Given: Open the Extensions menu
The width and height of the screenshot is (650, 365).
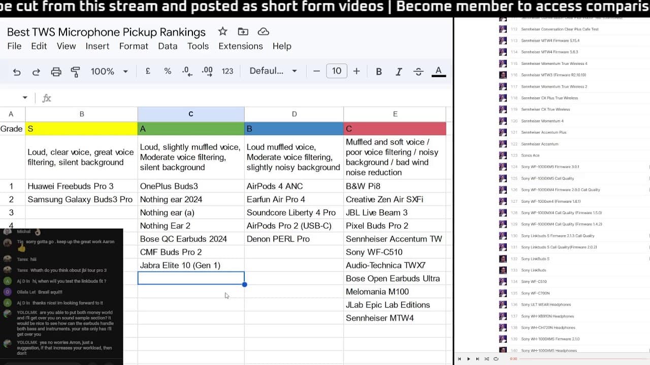Looking at the screenshot, I should point(241,46).
